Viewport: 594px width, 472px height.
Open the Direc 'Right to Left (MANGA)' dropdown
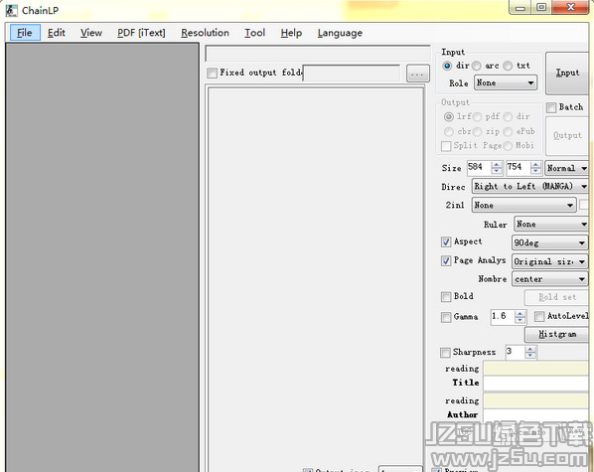[x=530, y=186]
